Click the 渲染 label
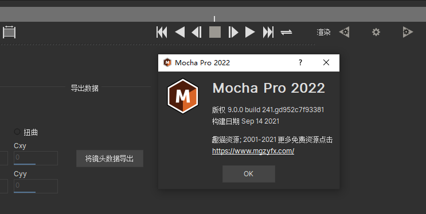 (323, 32)
